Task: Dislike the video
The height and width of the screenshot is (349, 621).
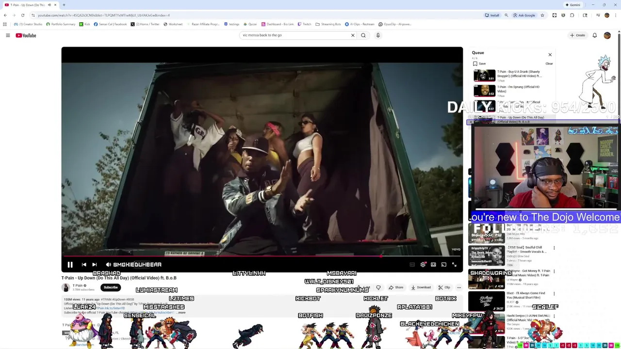Action: coord(378,287)
